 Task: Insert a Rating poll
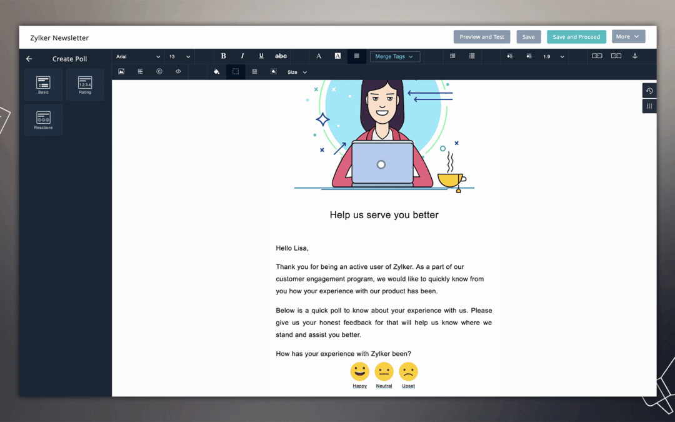coord(85,85)
